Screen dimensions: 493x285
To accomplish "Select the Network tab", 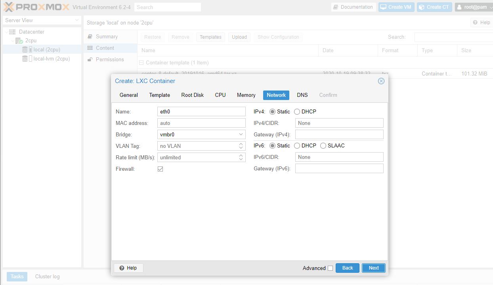I will 276,95.
